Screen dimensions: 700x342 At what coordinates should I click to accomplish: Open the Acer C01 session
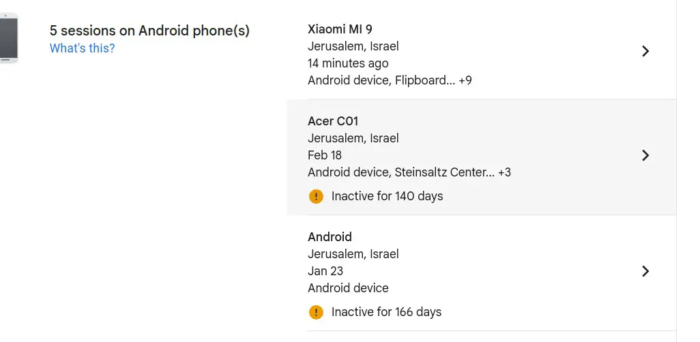coord(333,121)
